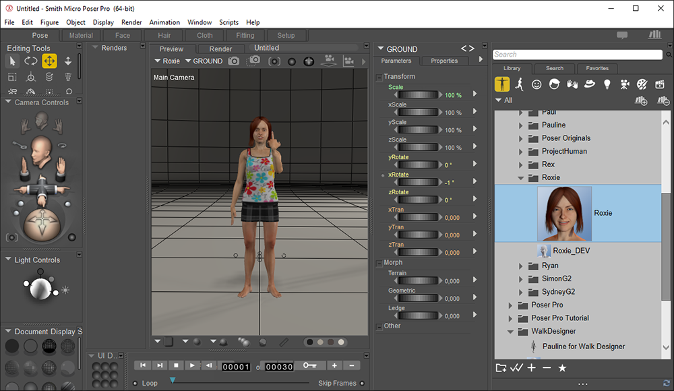Open Materials palette category in Library

[642, 84]
